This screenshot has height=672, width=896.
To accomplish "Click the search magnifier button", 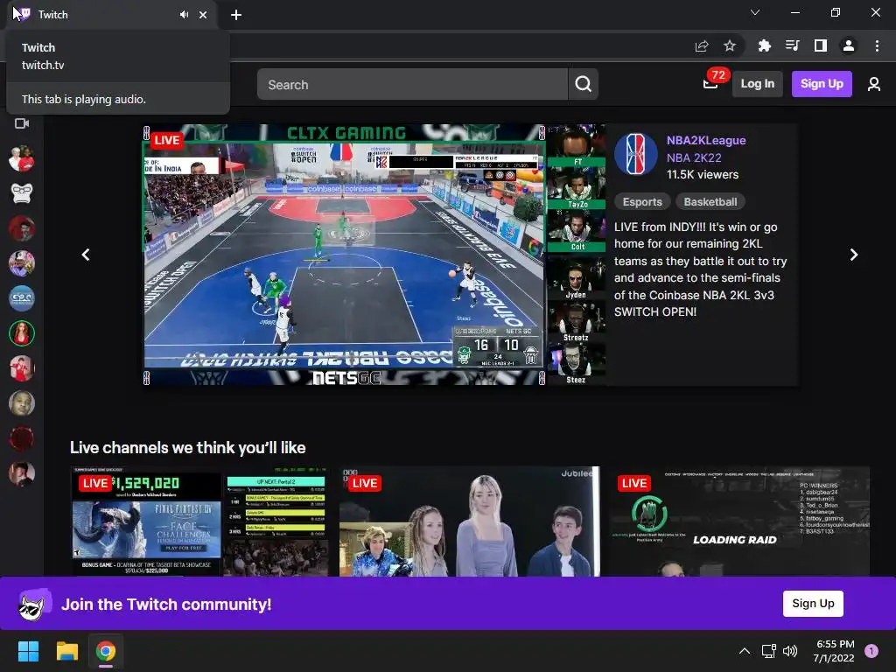I will [583, 84].
